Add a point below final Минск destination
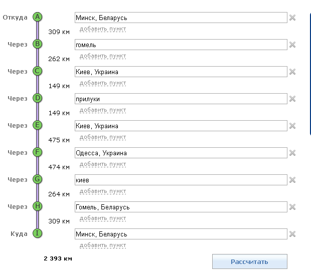Image resolution: width=311 pixels, height=271 pixels. point(103,245)
